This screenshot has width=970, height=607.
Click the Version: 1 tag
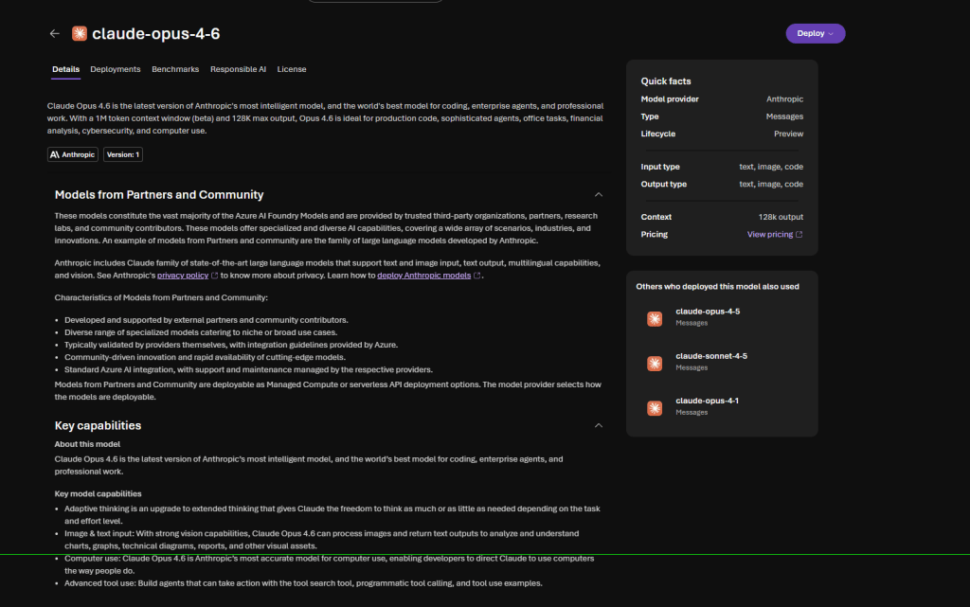tap(123, 154)
